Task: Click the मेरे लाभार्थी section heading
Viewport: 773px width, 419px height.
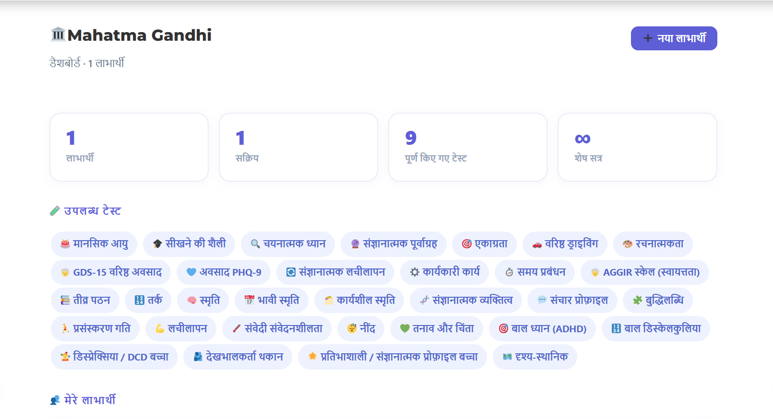Action: (x=90, y=400)
